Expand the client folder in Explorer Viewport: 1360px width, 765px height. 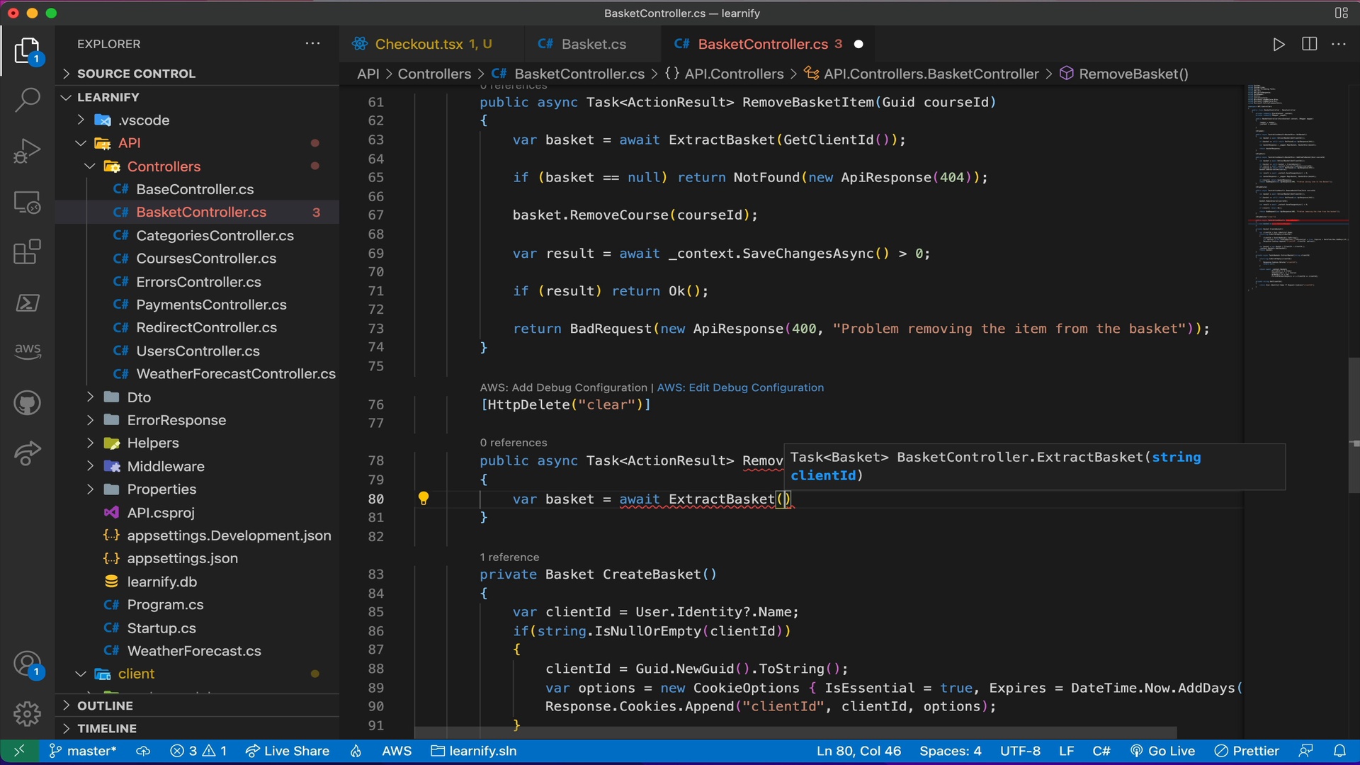click(x=79, y=674)
